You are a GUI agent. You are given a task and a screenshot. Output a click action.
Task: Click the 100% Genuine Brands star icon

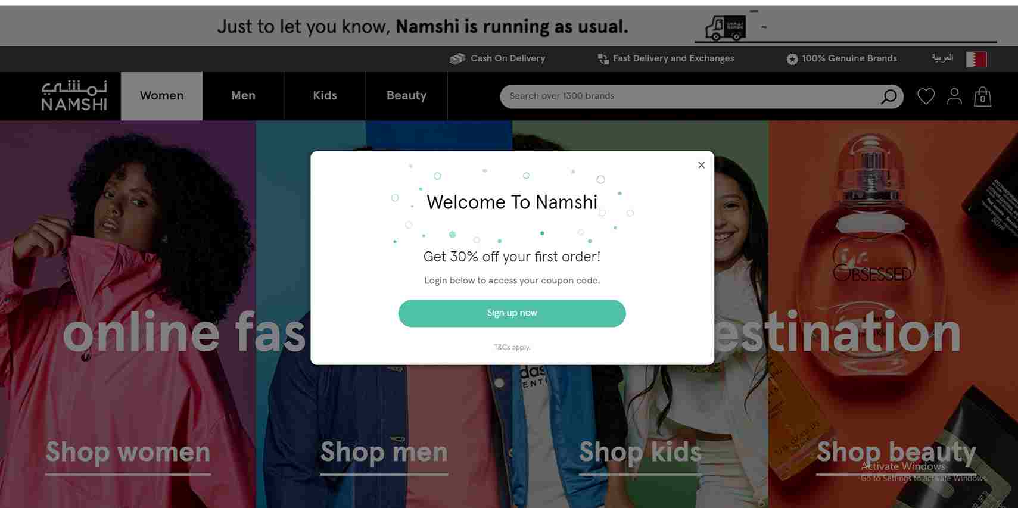tap(792, 59)
